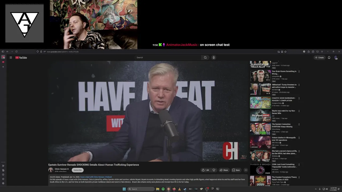Click the shield tracking protection icon

(38, 51)
